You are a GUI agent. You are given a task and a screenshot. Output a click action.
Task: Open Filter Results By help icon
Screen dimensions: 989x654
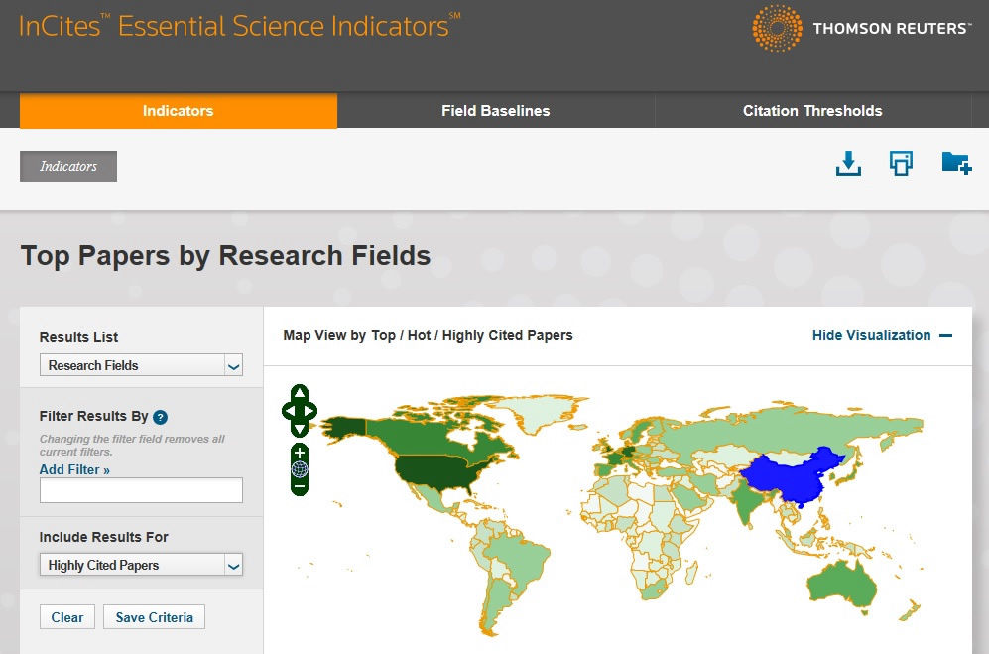pos(161,418)
